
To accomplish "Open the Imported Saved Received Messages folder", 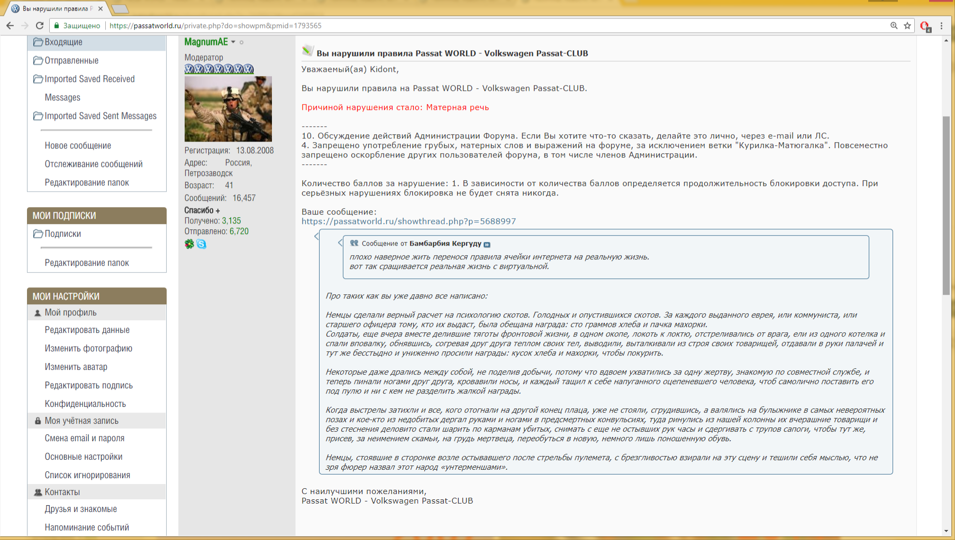I will (x=89, y=88).
